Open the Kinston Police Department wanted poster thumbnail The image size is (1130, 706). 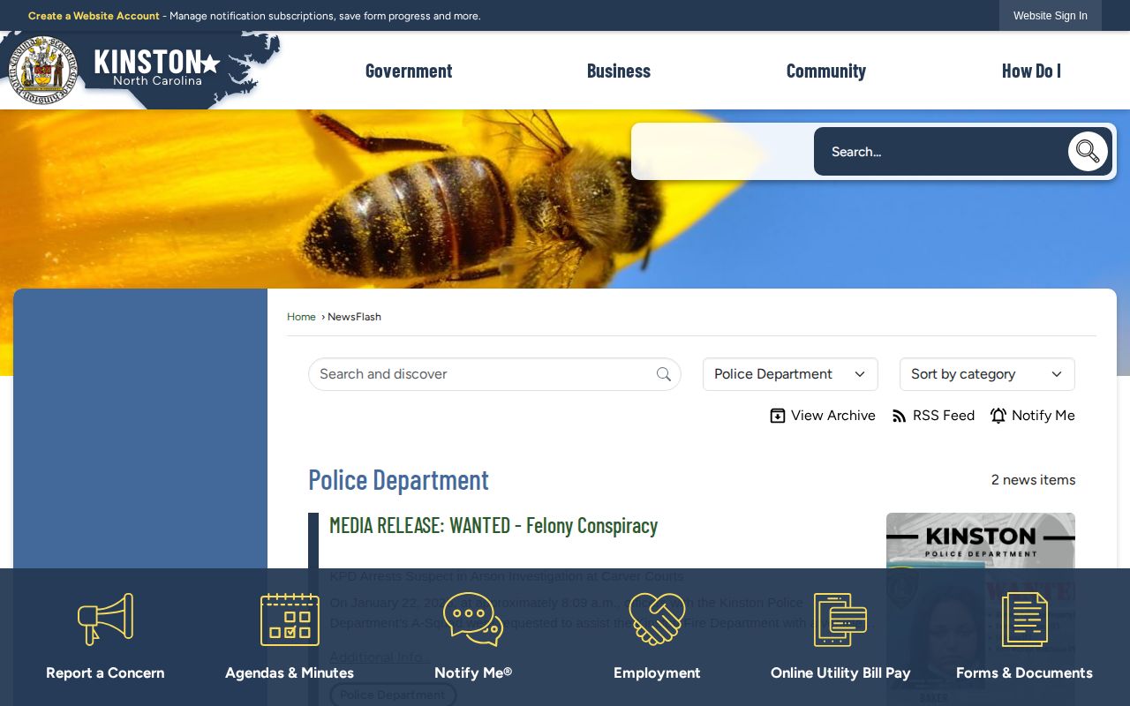981,609
